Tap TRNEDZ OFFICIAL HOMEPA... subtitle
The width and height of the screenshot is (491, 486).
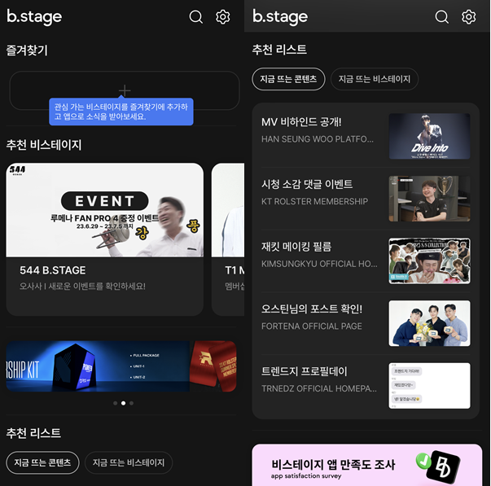coord(319,388)
